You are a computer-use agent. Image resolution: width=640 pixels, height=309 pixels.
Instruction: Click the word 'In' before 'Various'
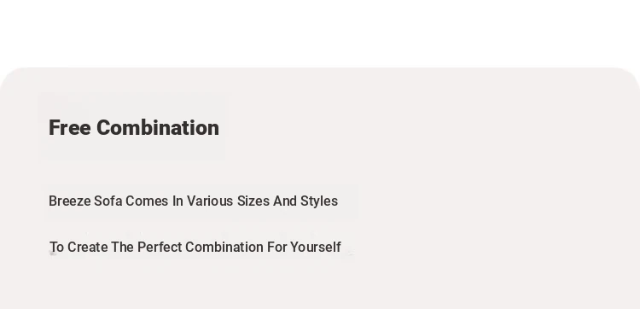[x=177, y=201]
